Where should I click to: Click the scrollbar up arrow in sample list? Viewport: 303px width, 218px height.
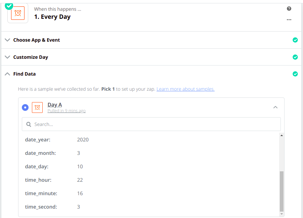click(x=282, y=135)
